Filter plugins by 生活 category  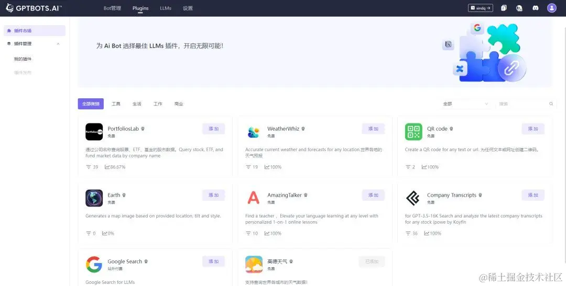137,104
